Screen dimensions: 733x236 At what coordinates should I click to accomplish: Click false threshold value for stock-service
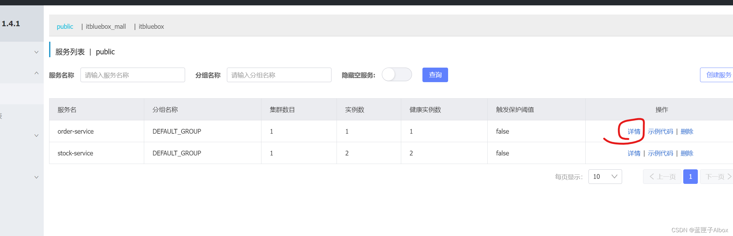coord(503,153)
